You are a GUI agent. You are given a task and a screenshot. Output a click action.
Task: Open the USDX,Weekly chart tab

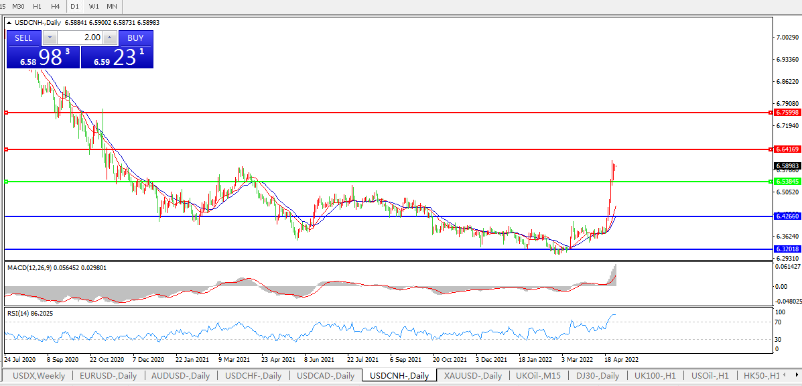tap(39, 376)
